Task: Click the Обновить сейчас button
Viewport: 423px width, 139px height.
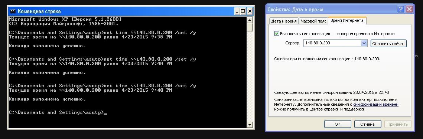Action: coord(388,43)
